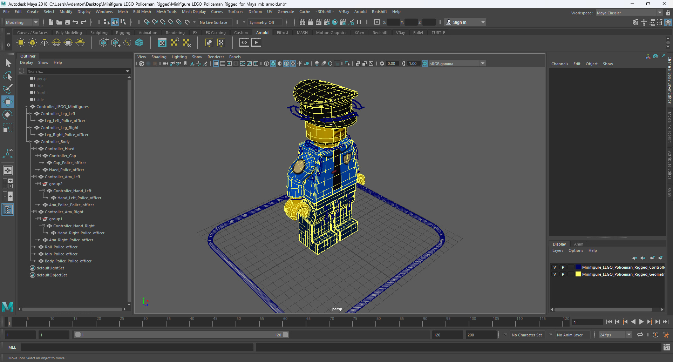Screen dimensions: 673x362
Task: Create an Arnold volume
Action: coord(139,43)
